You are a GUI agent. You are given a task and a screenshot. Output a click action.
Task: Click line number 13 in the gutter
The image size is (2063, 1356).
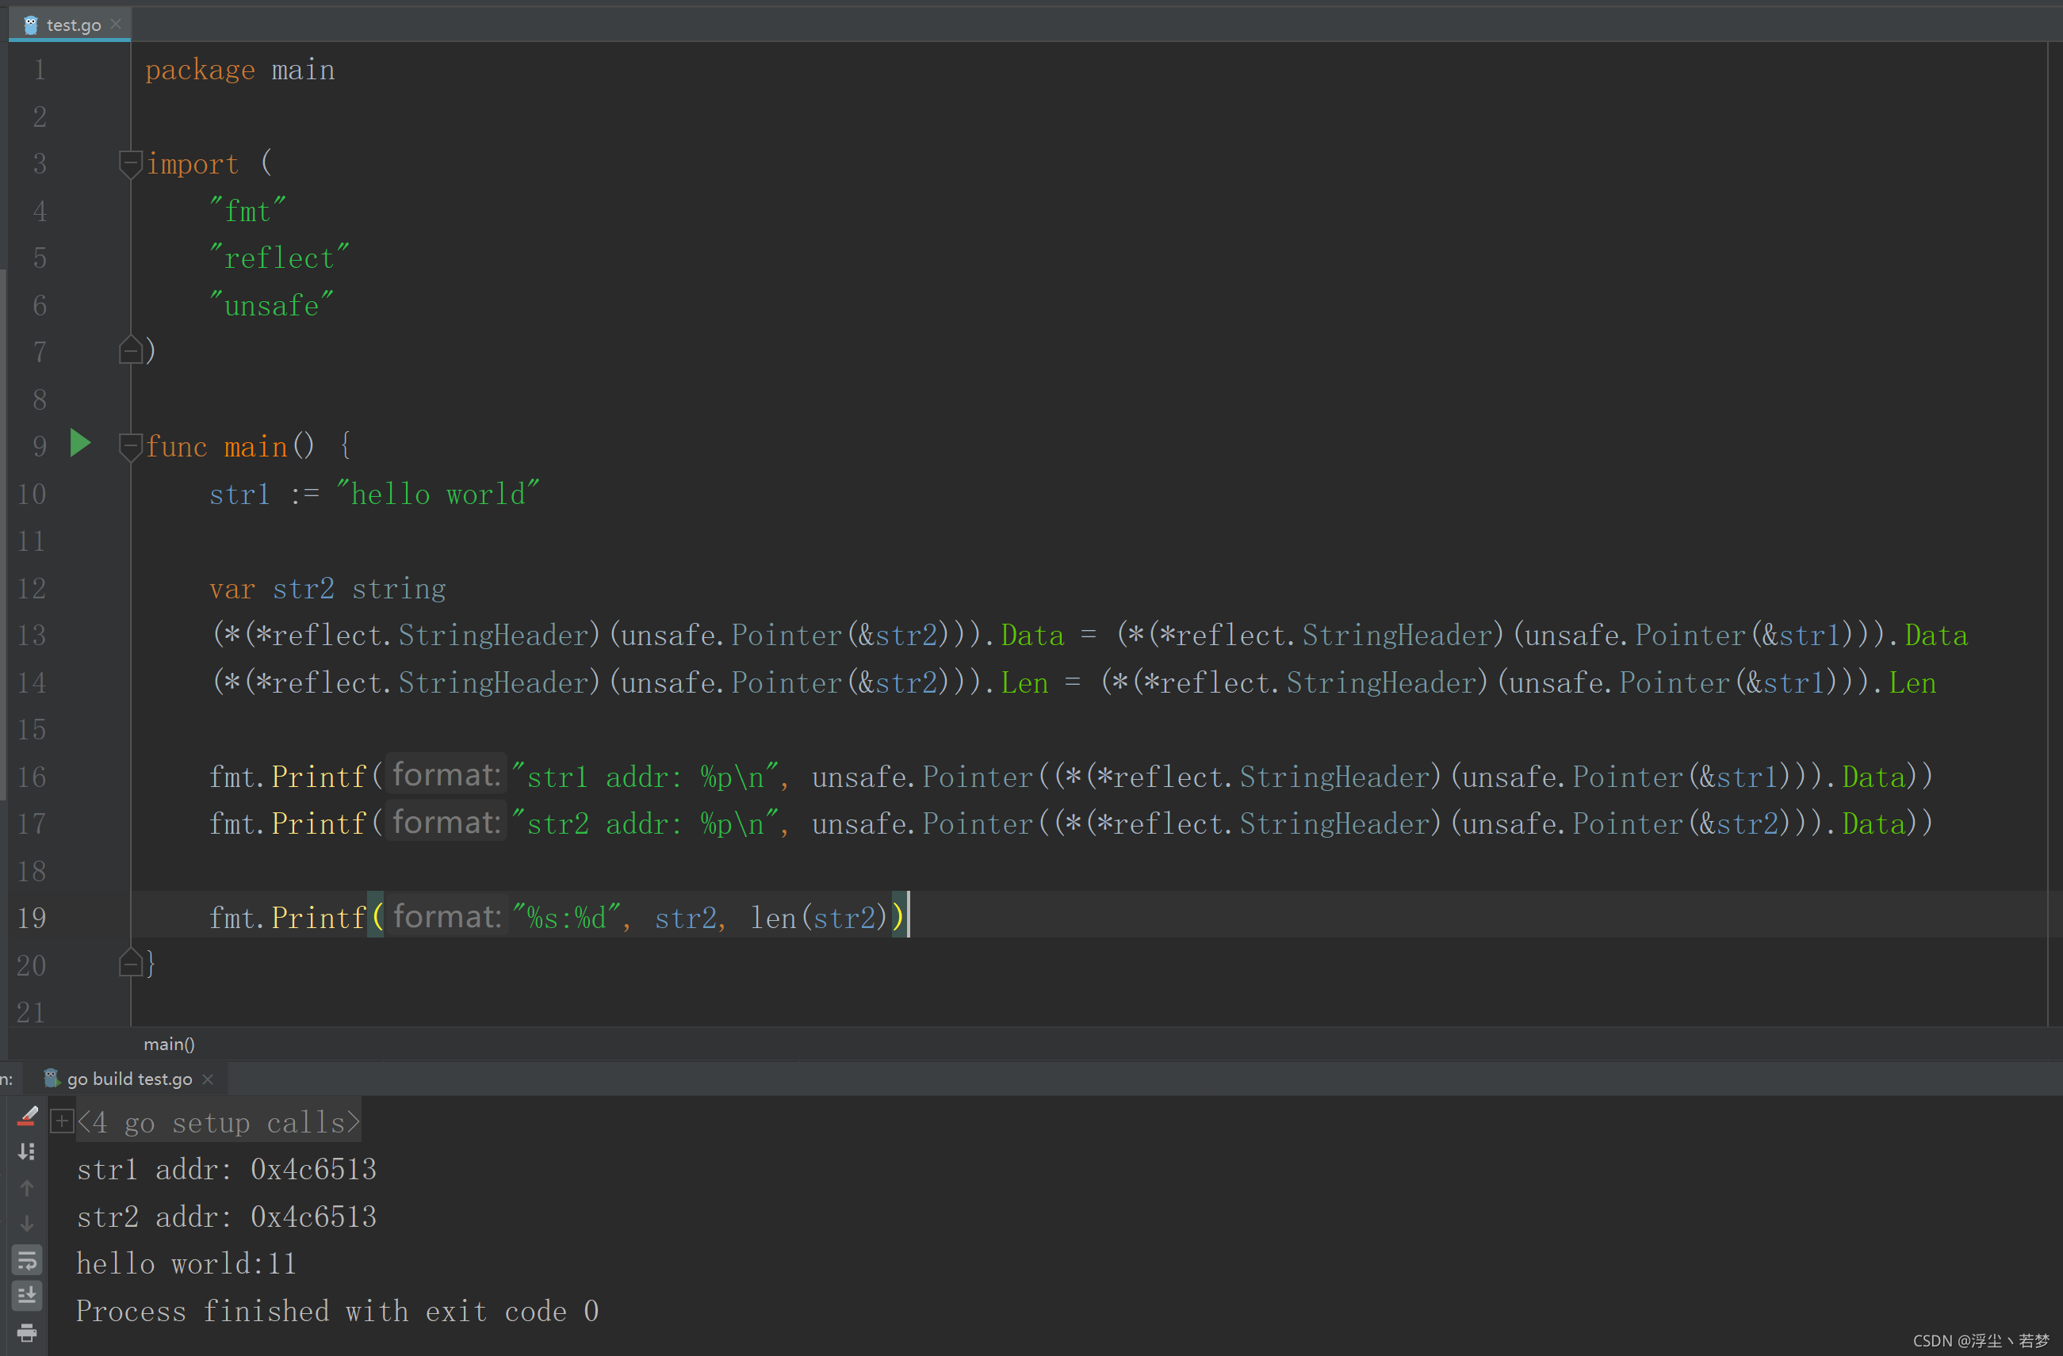pos(32,635)
